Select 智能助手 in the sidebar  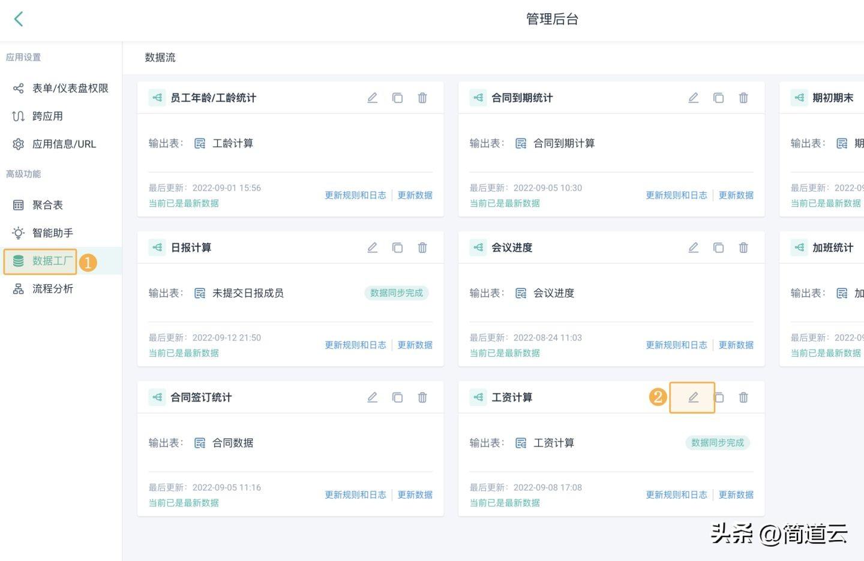click(x=61, y=233)
